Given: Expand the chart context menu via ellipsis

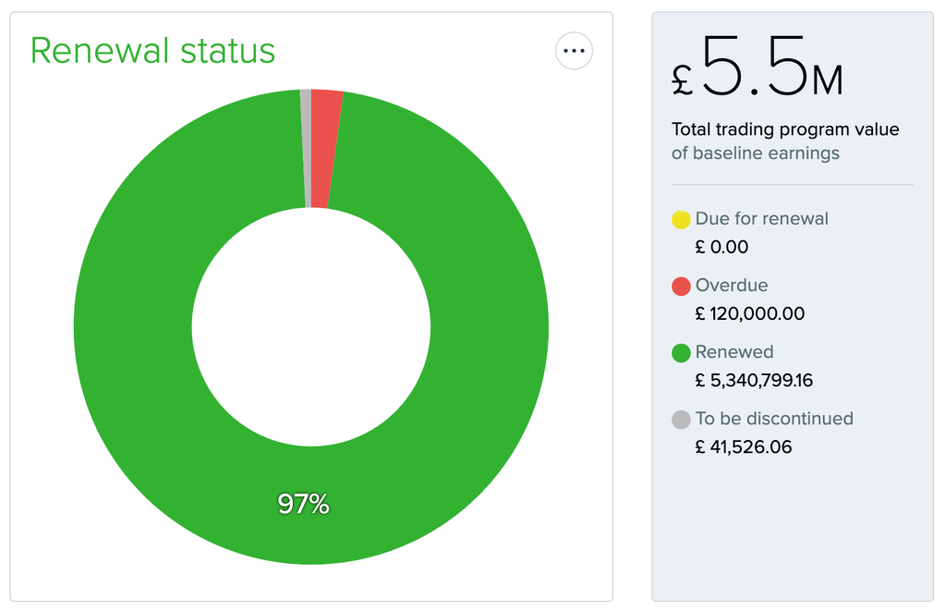Looking at the screenshot, I should [574, 51].
